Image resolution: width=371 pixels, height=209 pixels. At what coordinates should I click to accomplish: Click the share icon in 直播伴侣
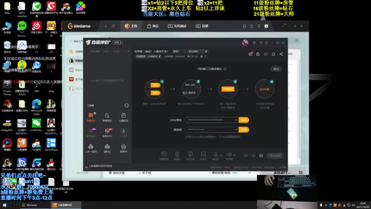pyautogui.click(x=281, y=54)
